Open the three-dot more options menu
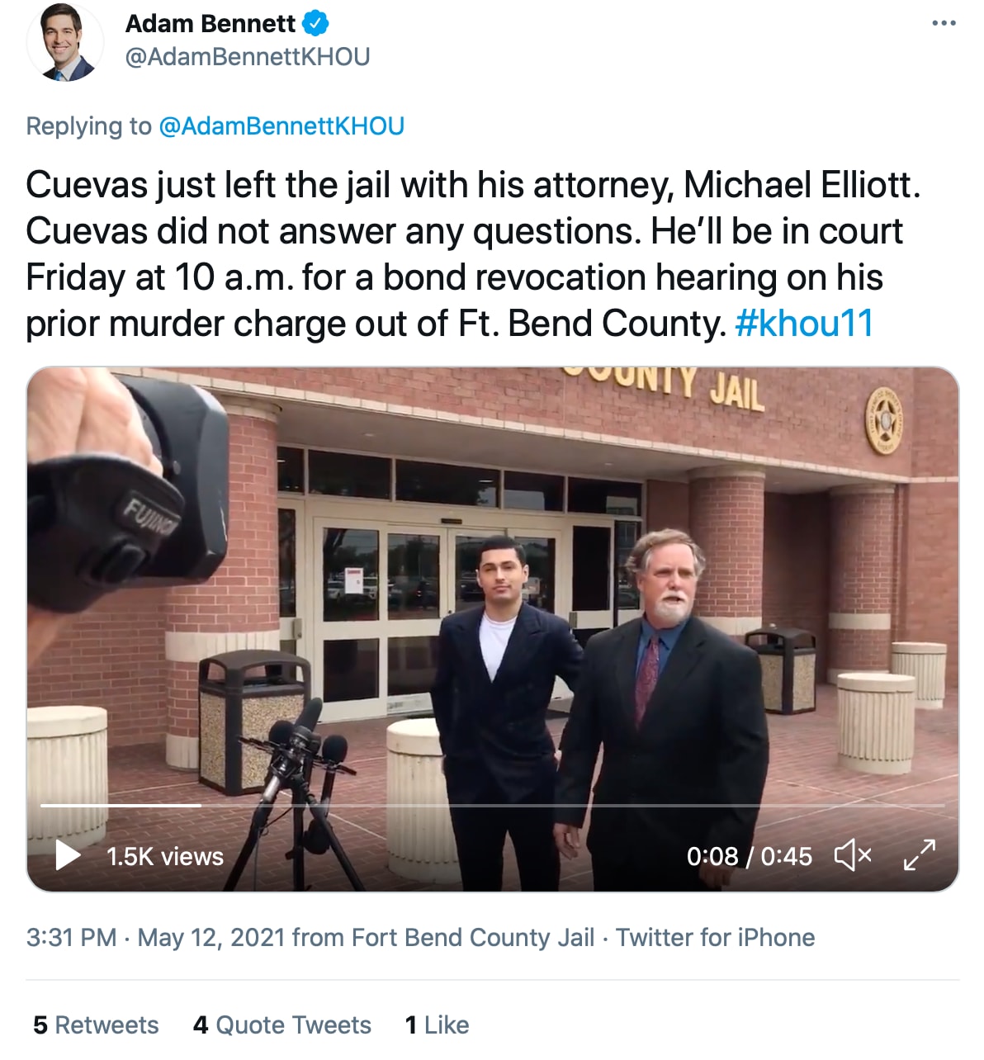This screenshot has height=1060, width=984. click(943, 23)
